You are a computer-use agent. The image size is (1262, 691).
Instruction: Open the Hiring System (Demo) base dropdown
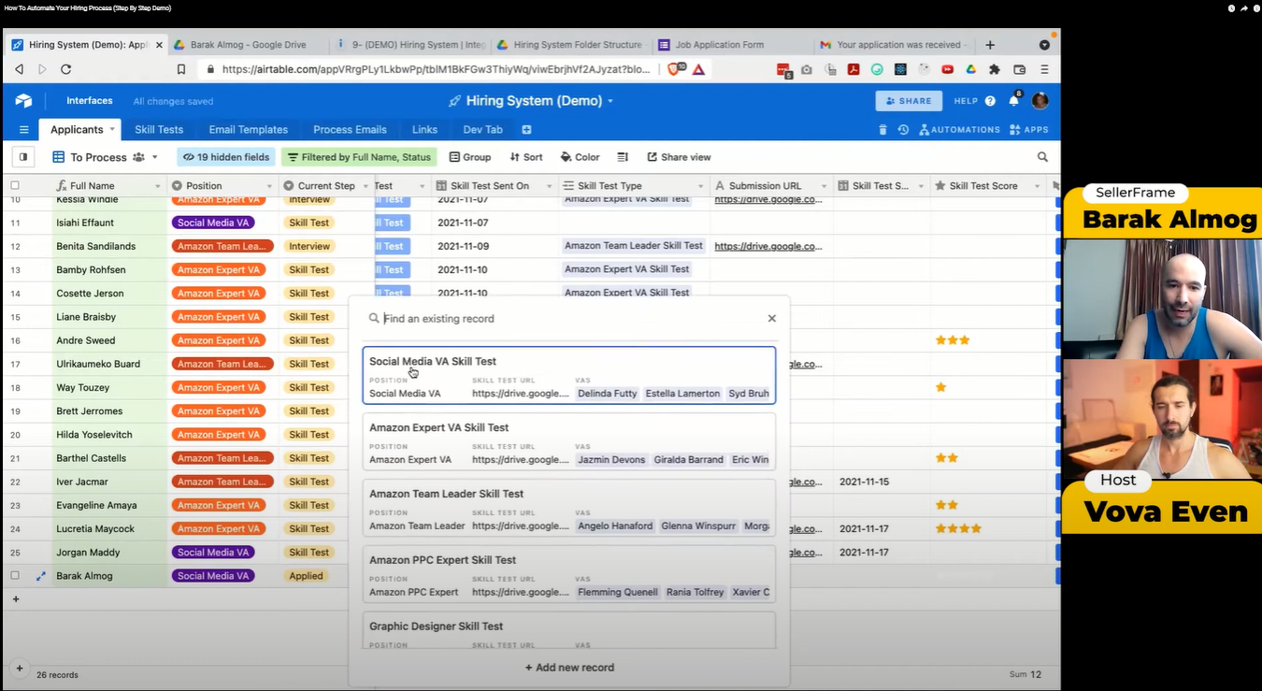pos(531,101)
